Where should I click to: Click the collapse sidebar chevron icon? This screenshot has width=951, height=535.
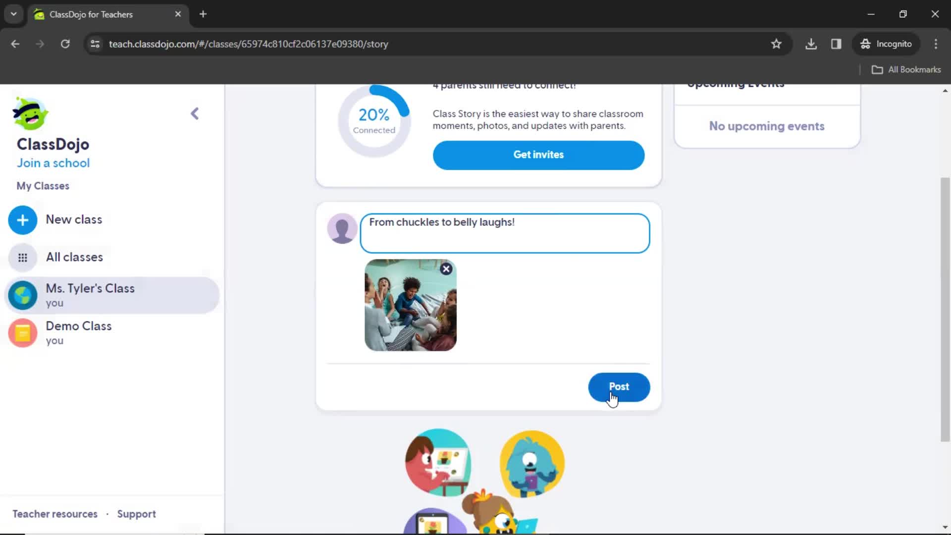point(195,113)
